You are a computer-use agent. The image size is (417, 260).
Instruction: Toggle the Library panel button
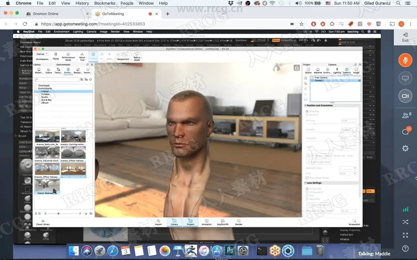pyautogui.click(x=174, y=222)
